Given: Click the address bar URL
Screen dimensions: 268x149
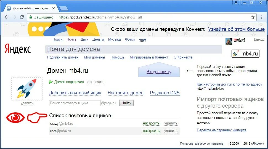Looking at the screenshot, I should [x=100, y=17].
